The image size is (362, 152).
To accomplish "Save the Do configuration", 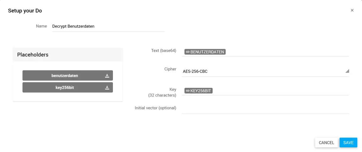I will point(348,143).
